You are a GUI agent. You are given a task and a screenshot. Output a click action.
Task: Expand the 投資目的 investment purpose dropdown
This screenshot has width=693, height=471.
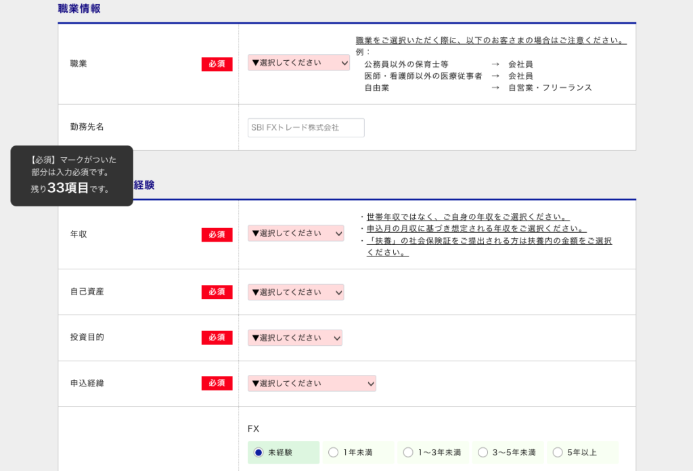[295, 338]
